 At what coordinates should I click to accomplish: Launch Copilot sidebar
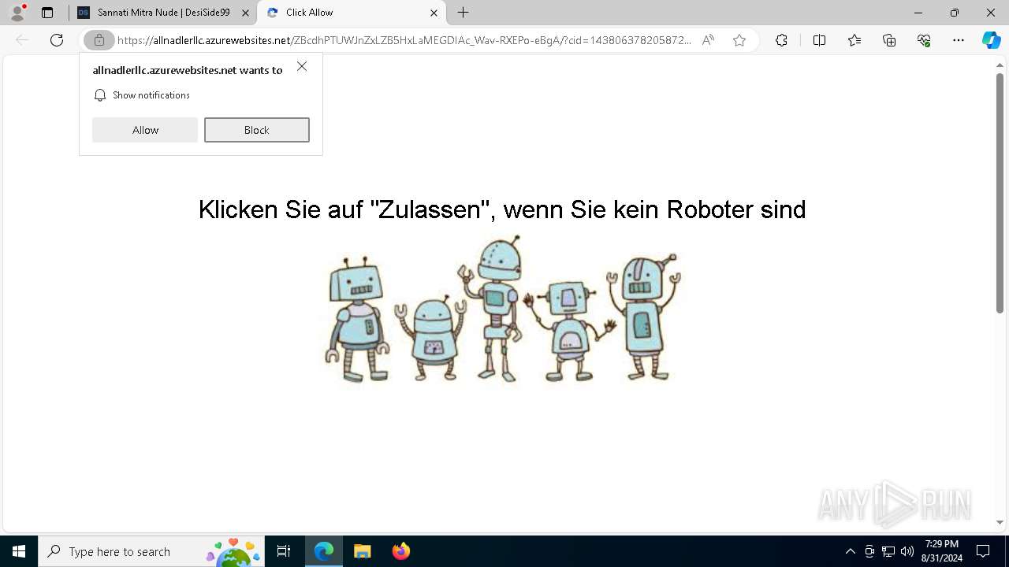991,40
